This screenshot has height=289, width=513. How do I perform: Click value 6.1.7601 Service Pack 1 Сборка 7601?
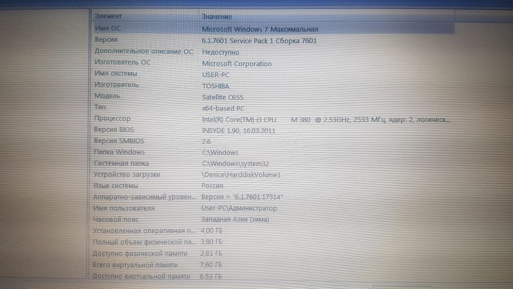(259, 41)
